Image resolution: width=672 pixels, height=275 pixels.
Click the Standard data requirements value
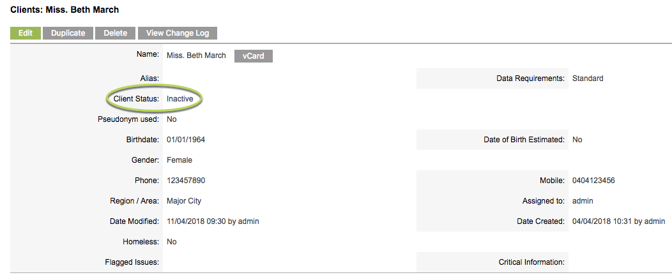588,78
